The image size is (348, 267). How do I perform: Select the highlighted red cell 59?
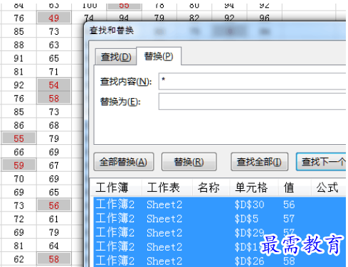pos(19,165)
